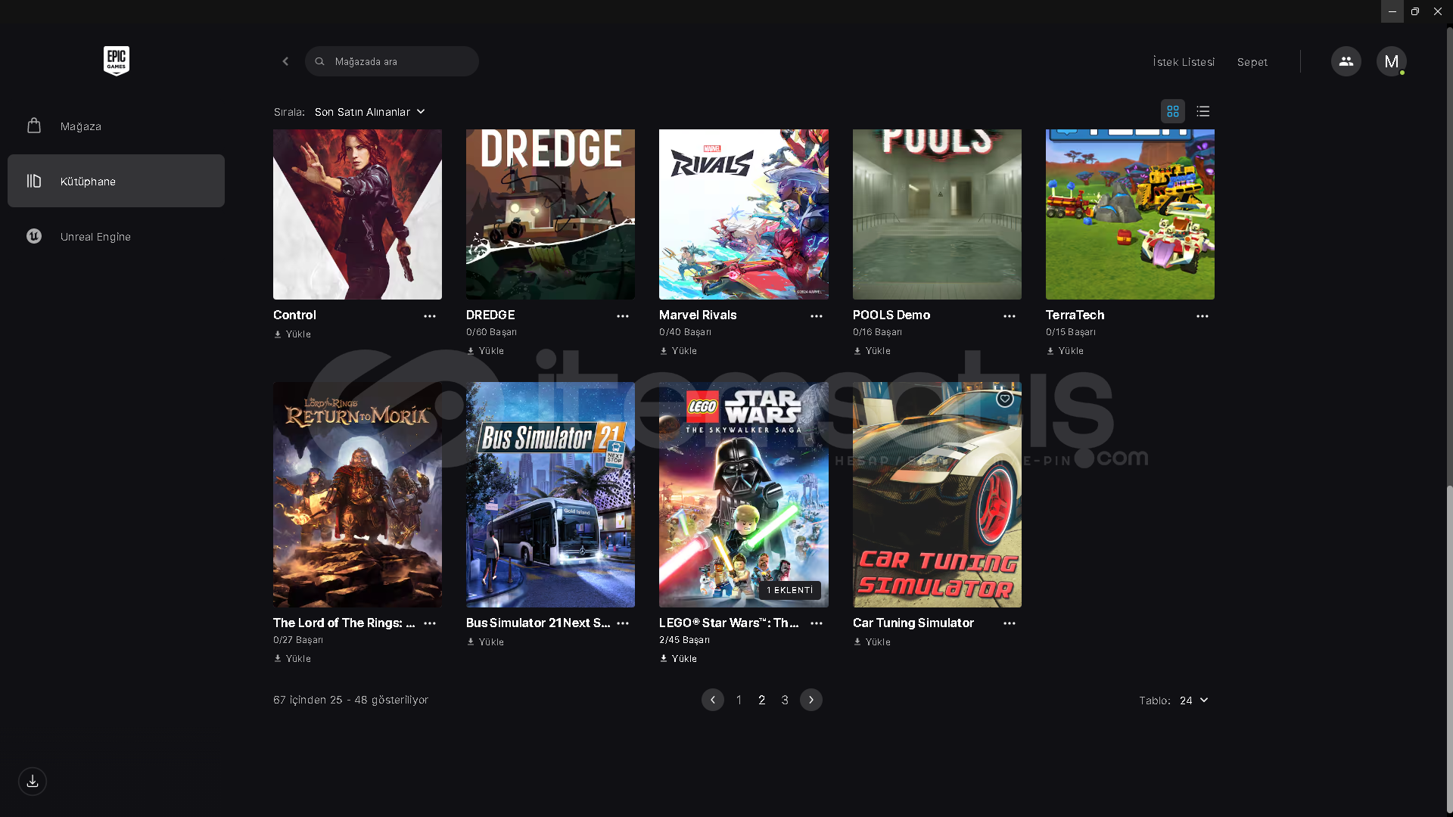This screenshot has width=1453, height=817.
Task: Click the vertical scrollbar
Action: click(x=1449, y=651)
